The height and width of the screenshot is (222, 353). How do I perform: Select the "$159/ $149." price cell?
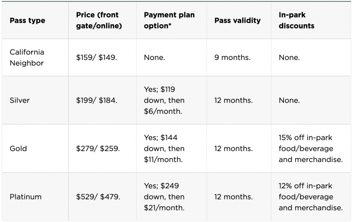coord(97,58)
